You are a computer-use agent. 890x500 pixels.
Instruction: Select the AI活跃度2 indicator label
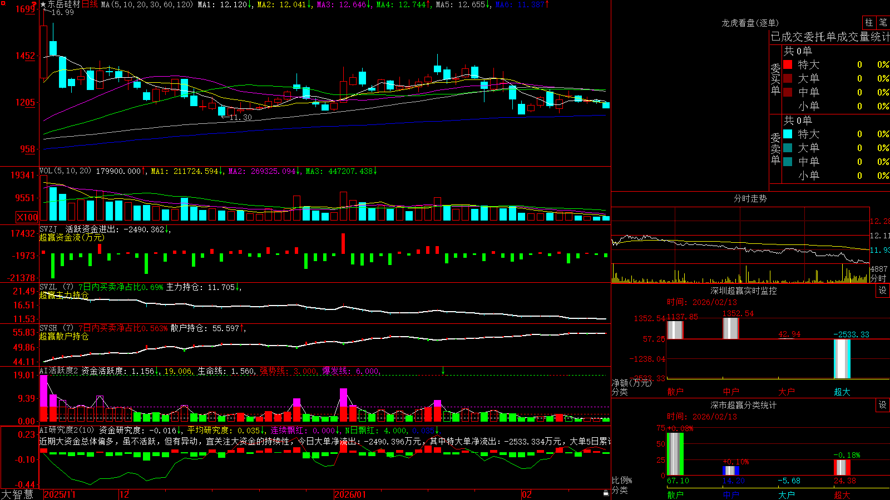point(59,371)
